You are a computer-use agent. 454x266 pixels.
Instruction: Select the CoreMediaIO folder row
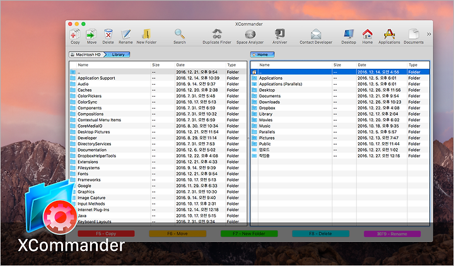pos(158,126)
